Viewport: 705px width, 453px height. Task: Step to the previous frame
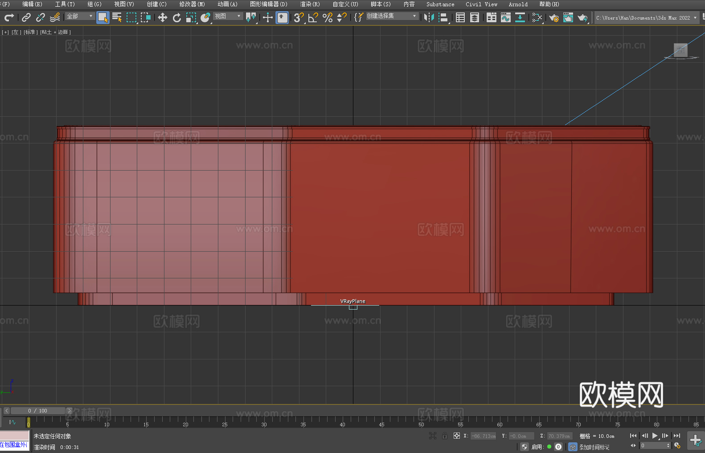coord(645,436)
